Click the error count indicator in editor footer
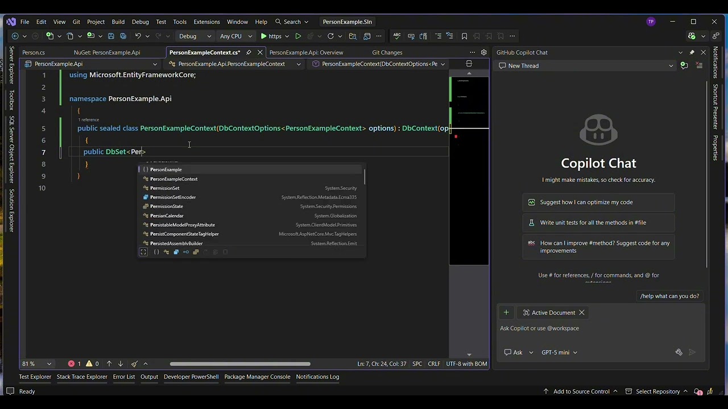This screenshot has width=728, height=409. point(75,364)
